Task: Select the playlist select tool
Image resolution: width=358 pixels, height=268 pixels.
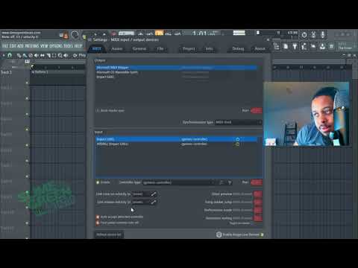Action: [x=54, y=55]
